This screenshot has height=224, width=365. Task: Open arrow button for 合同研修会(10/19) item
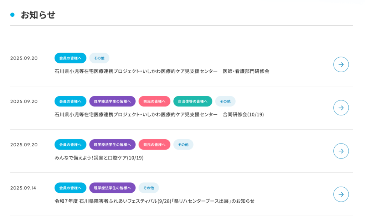[x=341, y=108]
